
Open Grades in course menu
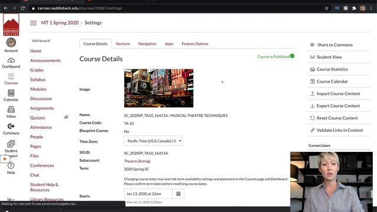37,70
